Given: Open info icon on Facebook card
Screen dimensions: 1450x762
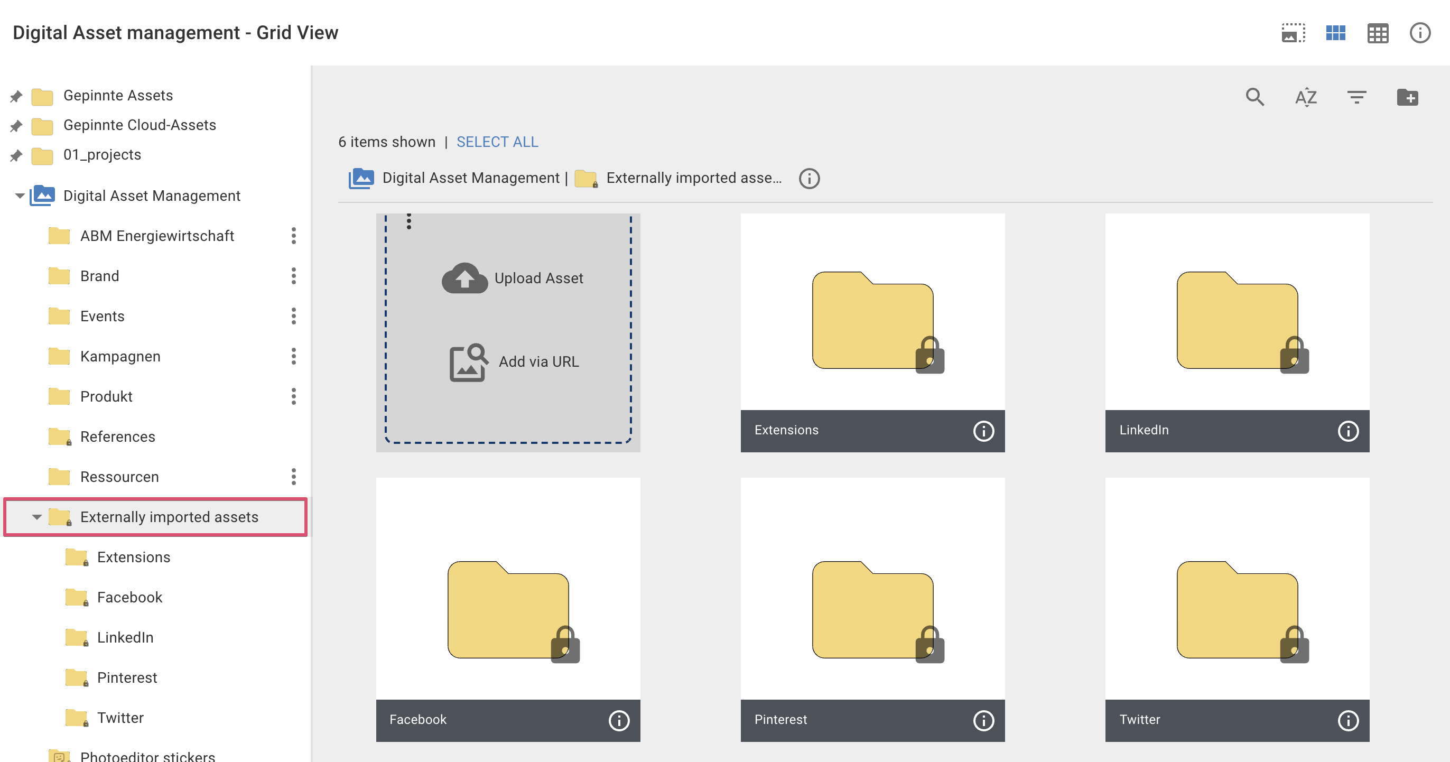Looking at the screenshot, I should click(619, 720).
